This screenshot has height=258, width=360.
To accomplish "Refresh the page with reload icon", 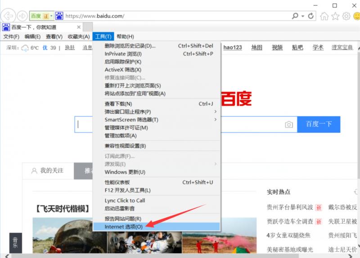I will coord(310,16).
